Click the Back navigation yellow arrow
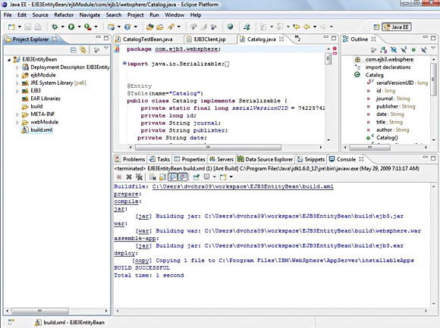Image resolution: width=440 pixels, height=328 pixels. tap(306, 27)
